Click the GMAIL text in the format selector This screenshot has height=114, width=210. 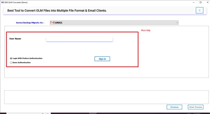pos(59,23)
